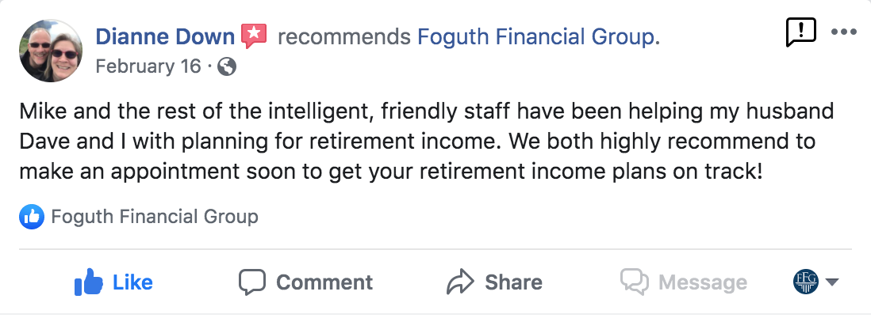The image size is (871, 318).
Task: Click the red recommendation star badge
Action: click(254, 36)
